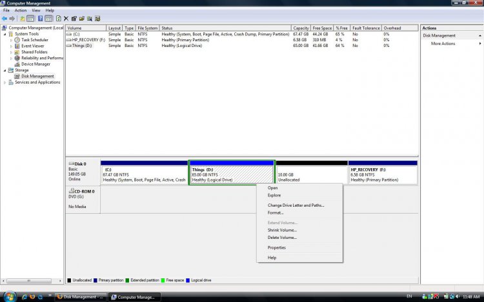Sort by the File System column header
The image size is (484, 302).
pos(147,28)
